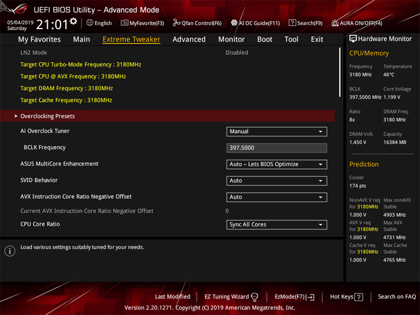The width and height of the screenshot is (420, 315).
Task: Click Target DRAM Frequency text
Action: pos(66,88)
